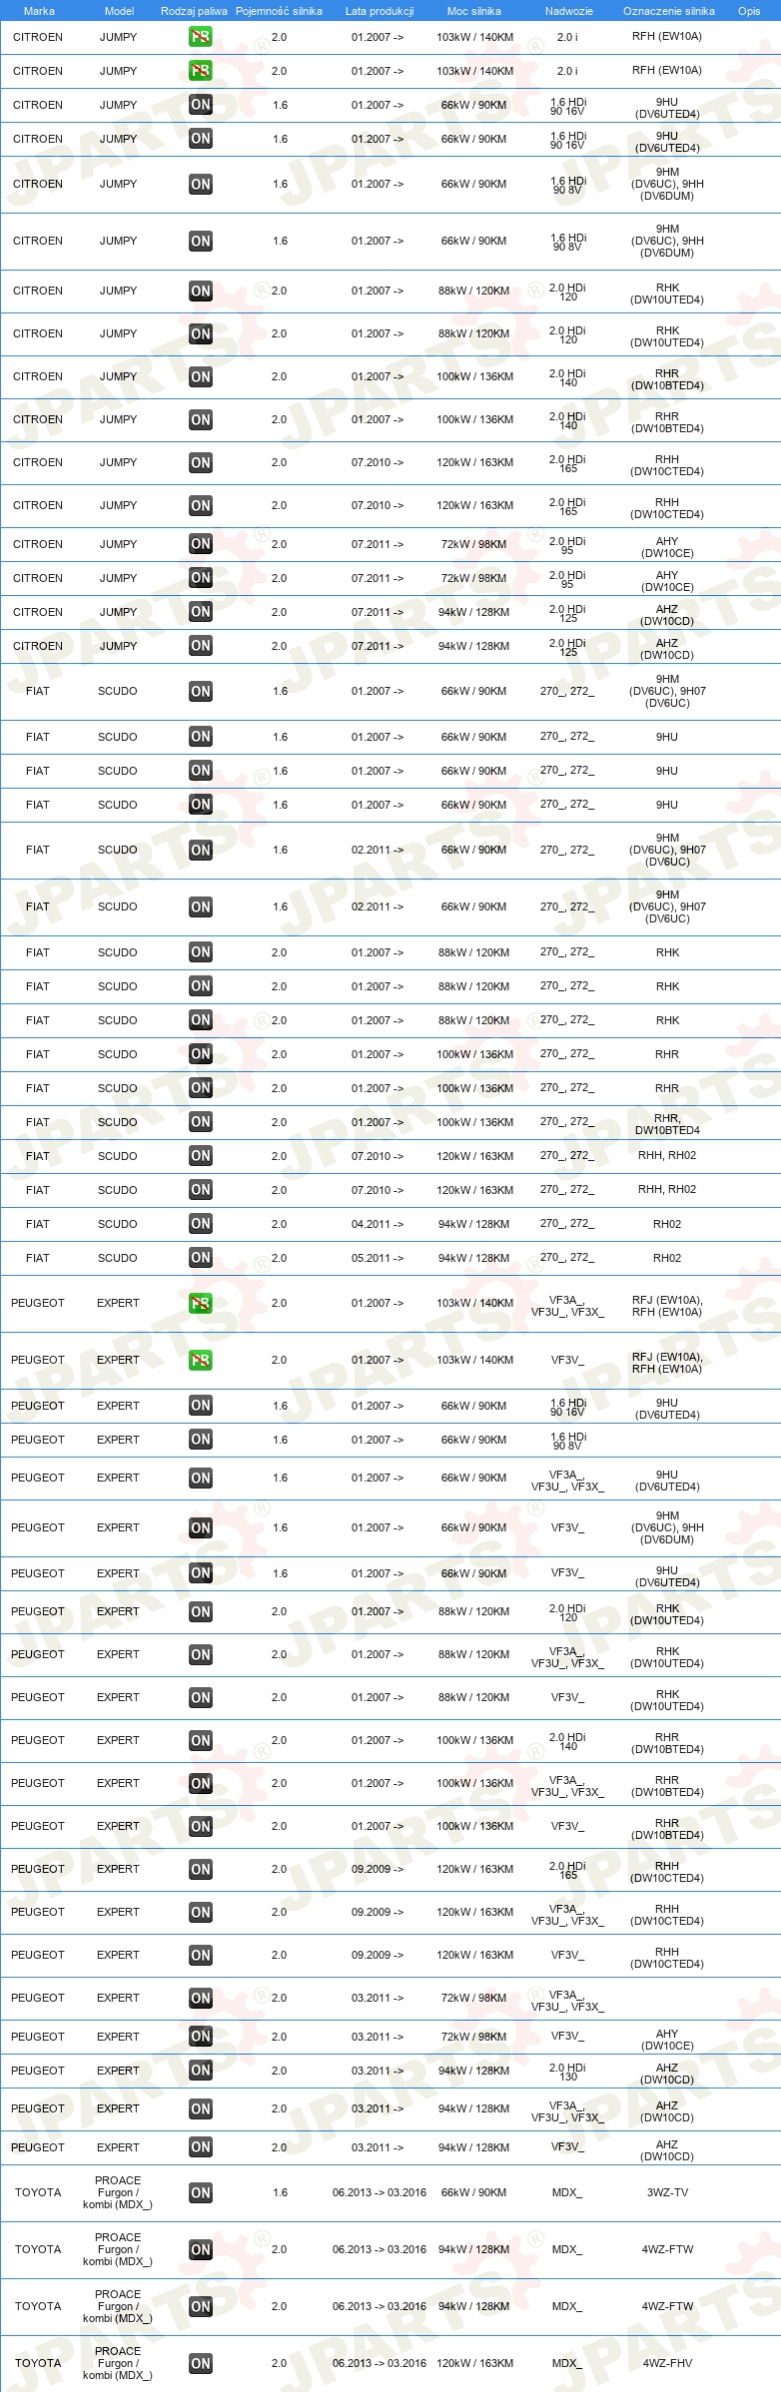
Task: Select the engine code 4WZ-FHV cell
Action: [x=667, y=2363]
